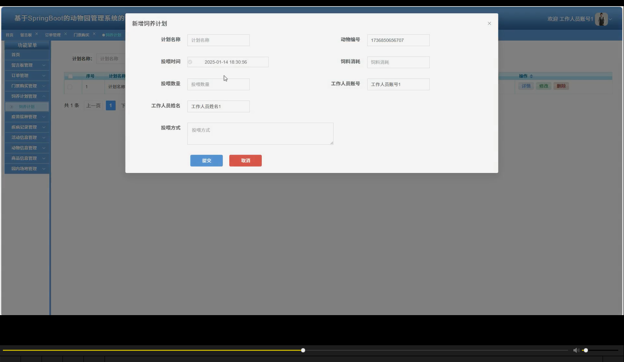Select page 1 in pagination
The image size is (624, 362).
point(110,106)
